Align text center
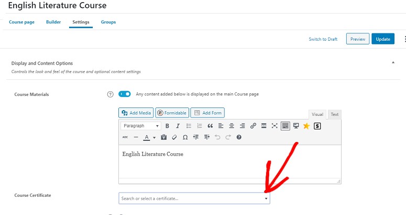Screen dimensions: 406x215 pos(232,126)
